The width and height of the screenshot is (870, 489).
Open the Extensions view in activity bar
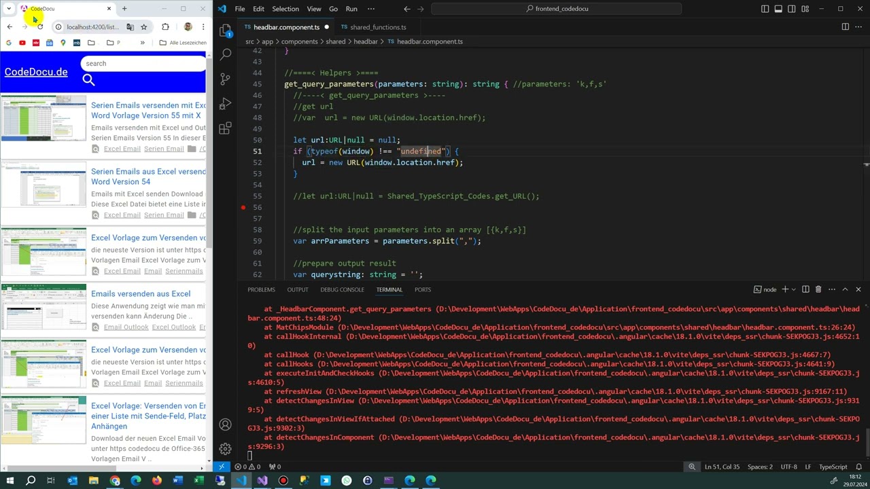(226, 128)
